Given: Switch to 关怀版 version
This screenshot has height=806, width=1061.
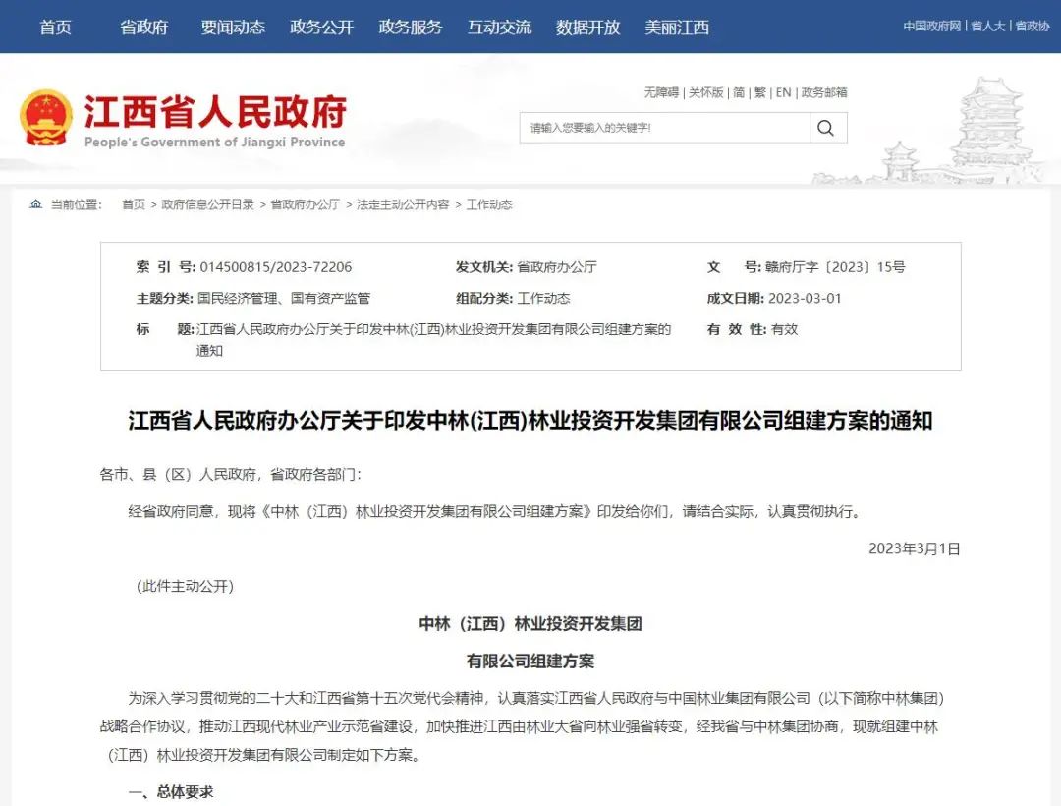Looking at the screenshot, I should [705, 92].
